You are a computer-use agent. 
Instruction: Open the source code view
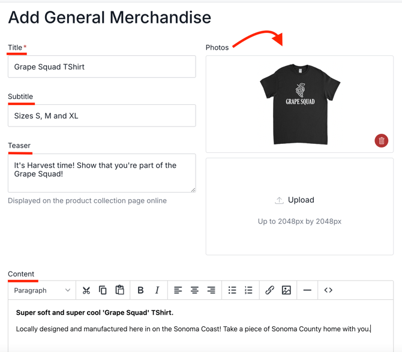[x=328, y=290]
